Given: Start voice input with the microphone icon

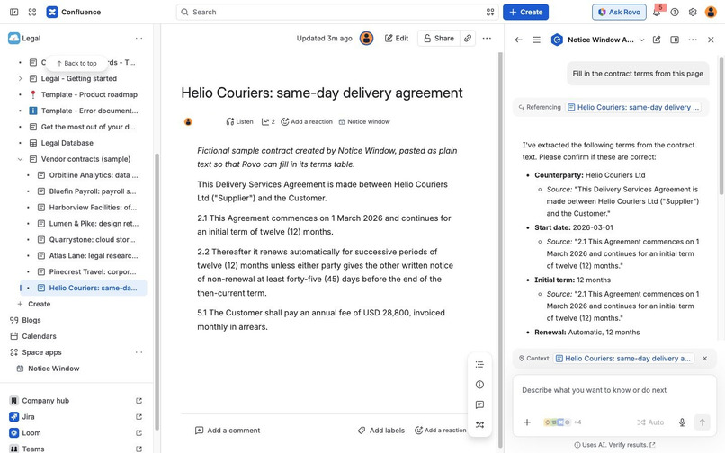Looking at the screenshot, I should 682,422.
